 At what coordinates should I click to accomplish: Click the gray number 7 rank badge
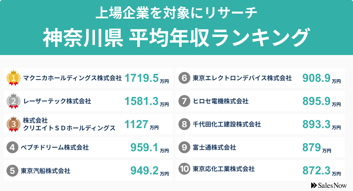[184, 101]
